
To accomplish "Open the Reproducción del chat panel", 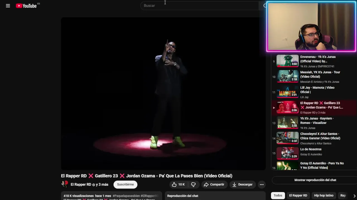I will [215, 196].
